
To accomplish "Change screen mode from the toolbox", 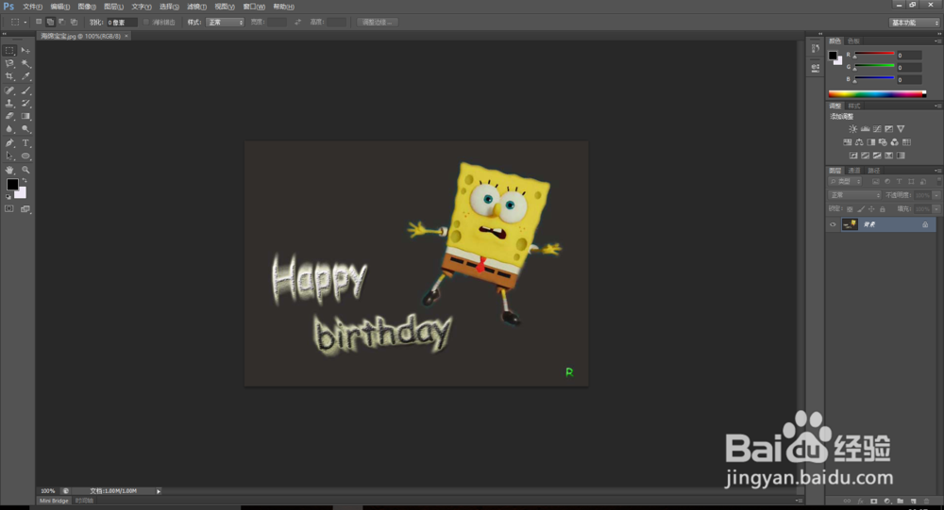I will point(25,208).
